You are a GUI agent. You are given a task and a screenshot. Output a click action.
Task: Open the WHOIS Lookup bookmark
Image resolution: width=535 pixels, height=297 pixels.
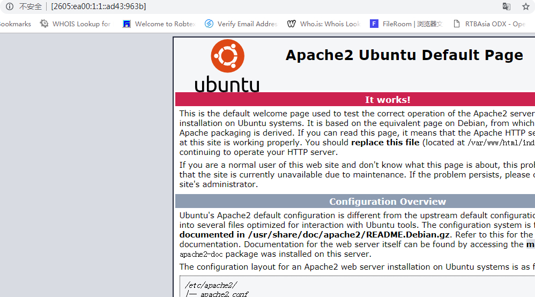(x=75, y=24)
